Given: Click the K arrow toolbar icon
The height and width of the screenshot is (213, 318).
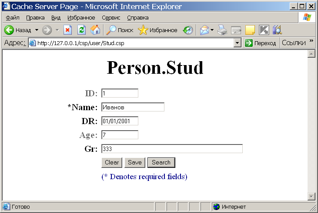Looking at the screenshot, I should point(264,30).
